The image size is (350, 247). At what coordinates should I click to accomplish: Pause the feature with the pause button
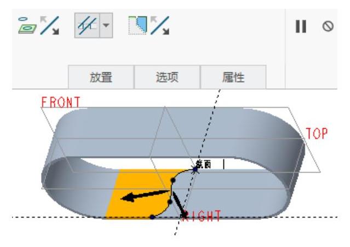click(301, 26)
